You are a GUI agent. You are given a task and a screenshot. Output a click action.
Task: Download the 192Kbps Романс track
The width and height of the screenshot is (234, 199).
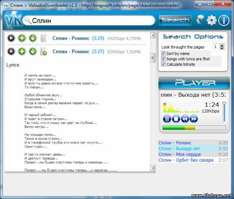point(33,38)
